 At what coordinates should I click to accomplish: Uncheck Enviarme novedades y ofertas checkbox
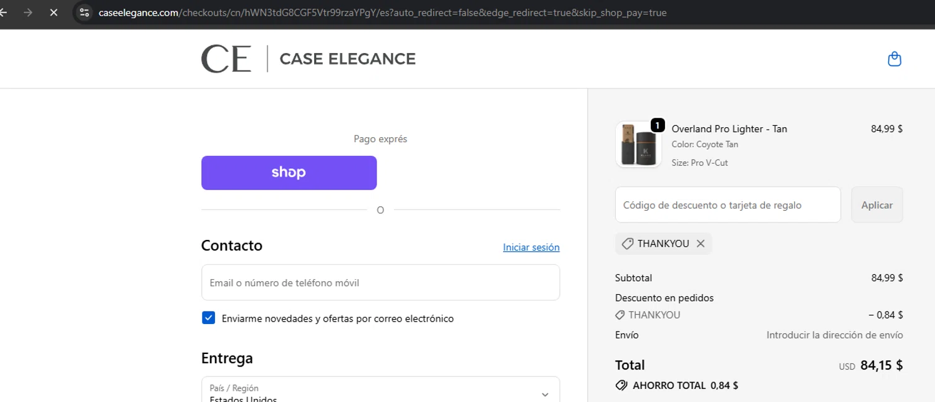[x=208, y=318]
